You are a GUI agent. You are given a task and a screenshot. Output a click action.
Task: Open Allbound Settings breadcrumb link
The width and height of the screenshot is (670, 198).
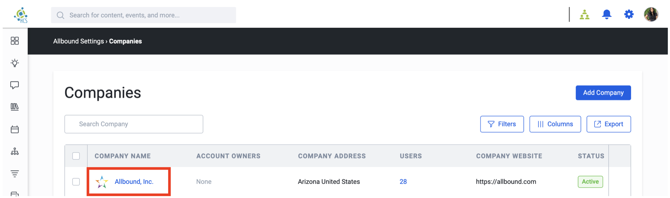pyautogui.click(x=78, y=41)
